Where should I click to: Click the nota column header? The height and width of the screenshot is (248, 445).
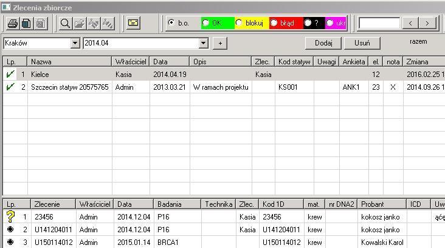coord(393,61)
